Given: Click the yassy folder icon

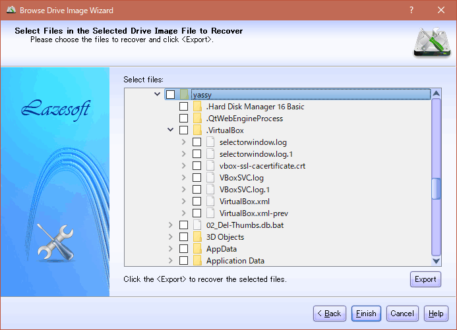Looking at the screenshot, I should (184, 94).
